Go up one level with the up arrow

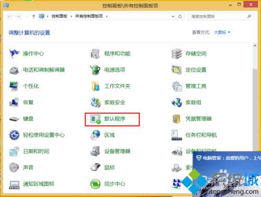(34, 17)
